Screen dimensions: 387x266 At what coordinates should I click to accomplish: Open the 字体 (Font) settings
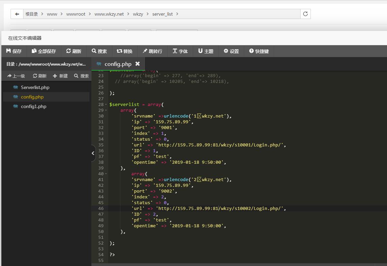point(180,51)
